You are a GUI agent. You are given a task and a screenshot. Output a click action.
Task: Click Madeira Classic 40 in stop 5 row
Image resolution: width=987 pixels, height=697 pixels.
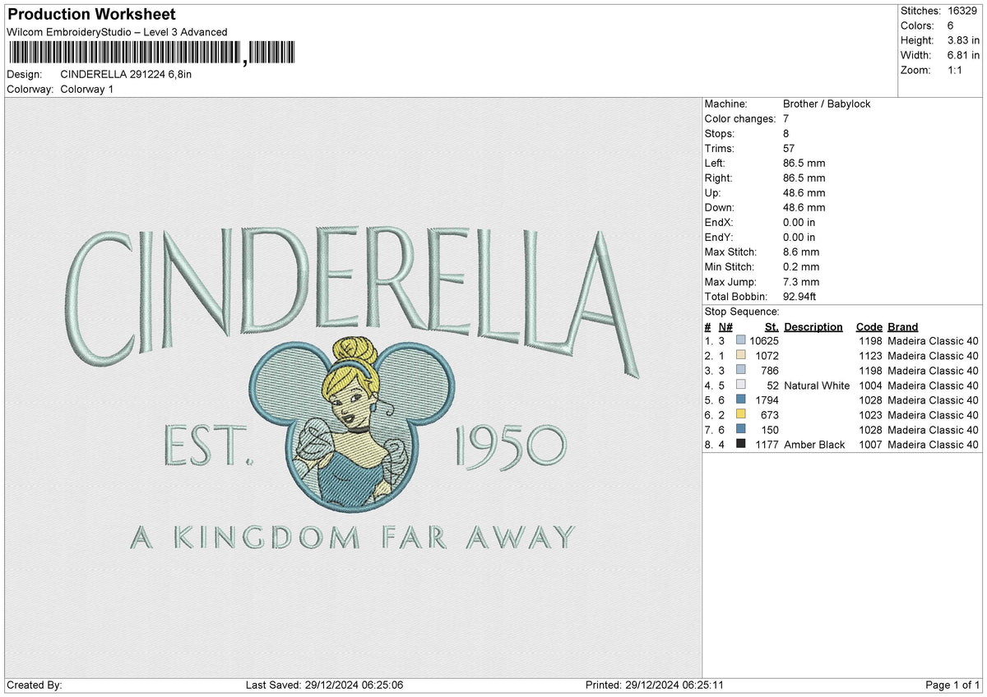tap(933, 400)
